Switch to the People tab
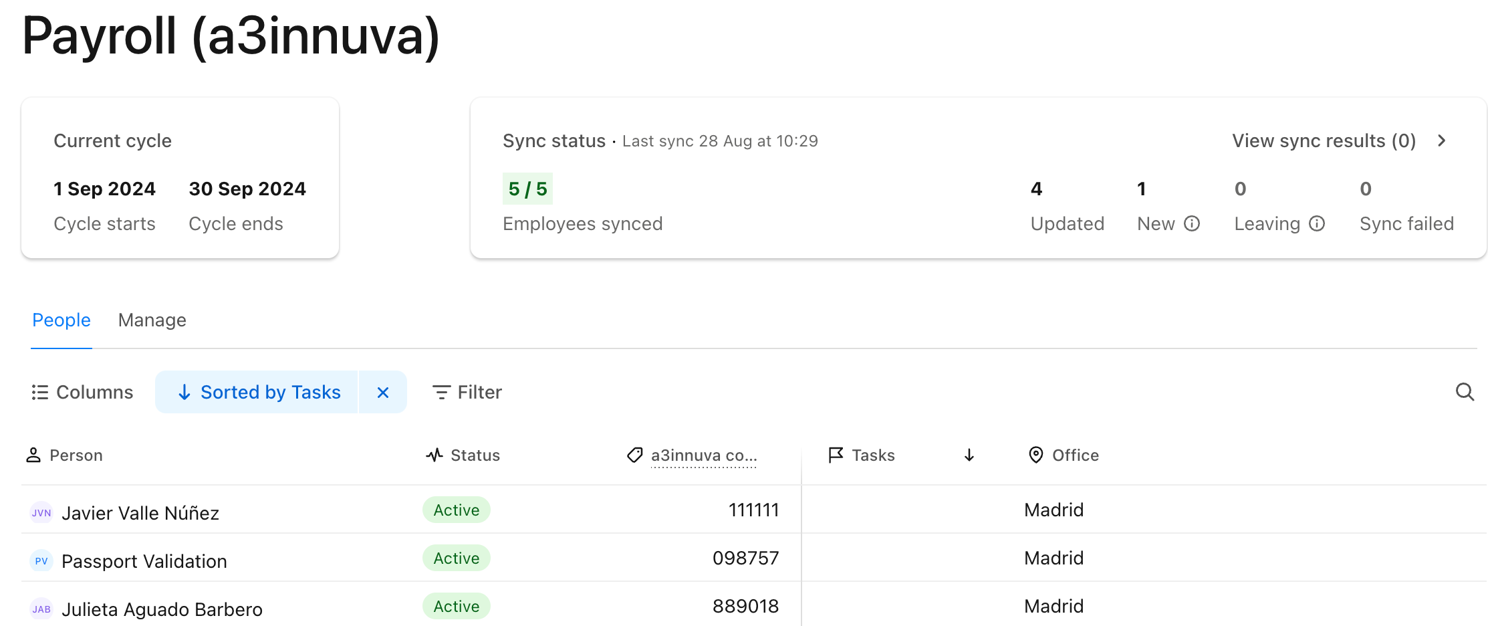Image resolution: width=1488 pixels, height=626 pixels. coord(61,320)
